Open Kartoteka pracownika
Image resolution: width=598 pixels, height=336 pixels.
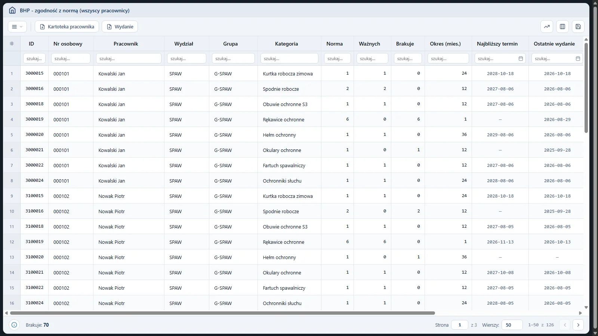tap(67, 27)
